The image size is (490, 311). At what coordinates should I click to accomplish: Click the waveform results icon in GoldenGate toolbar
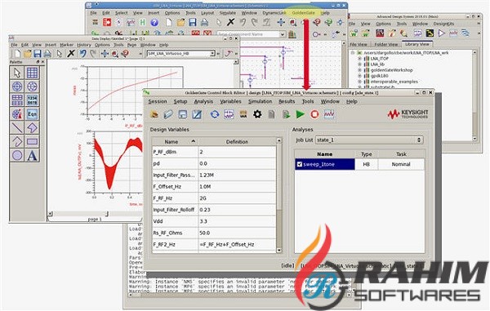[329, 114]
